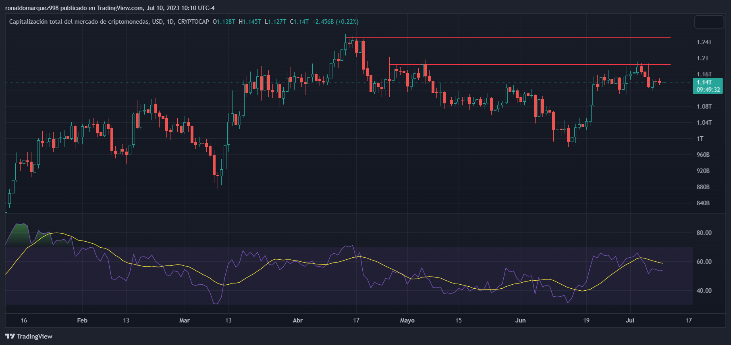The width and height of the screenshot is (731, 345).
Task: Click the 1.24T price scale label
Action: 704,42
